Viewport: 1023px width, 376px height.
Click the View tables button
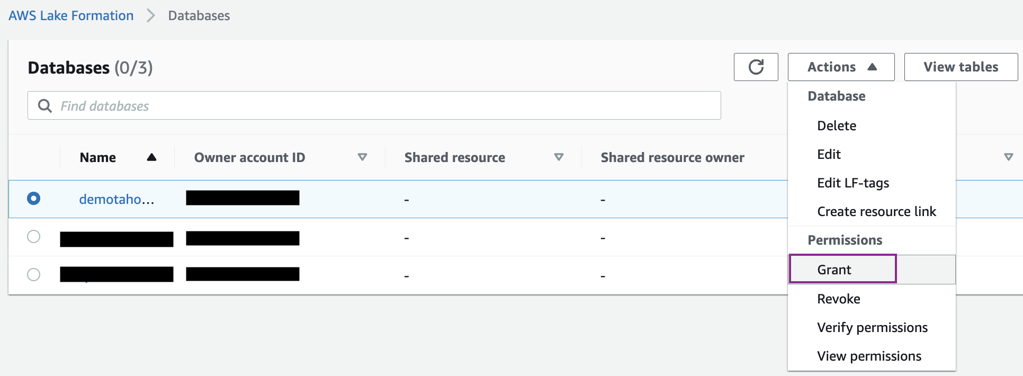pyautogui.click(x=961, y=67)
